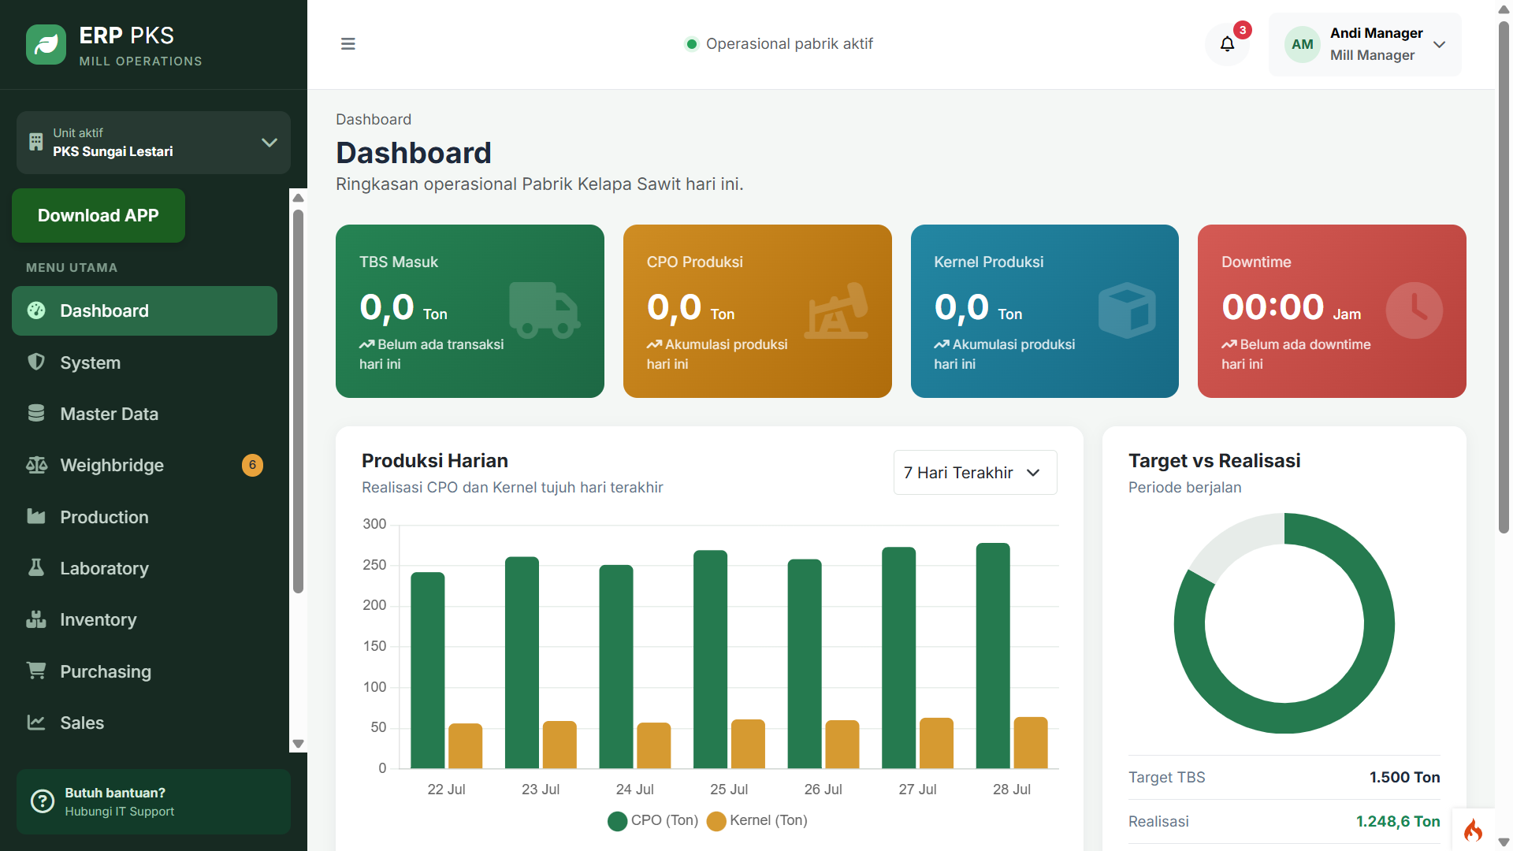Click the truck icon on TBS Masuk card
The height and width of the screenshot is (851, 1513).
tap(544, 310)
